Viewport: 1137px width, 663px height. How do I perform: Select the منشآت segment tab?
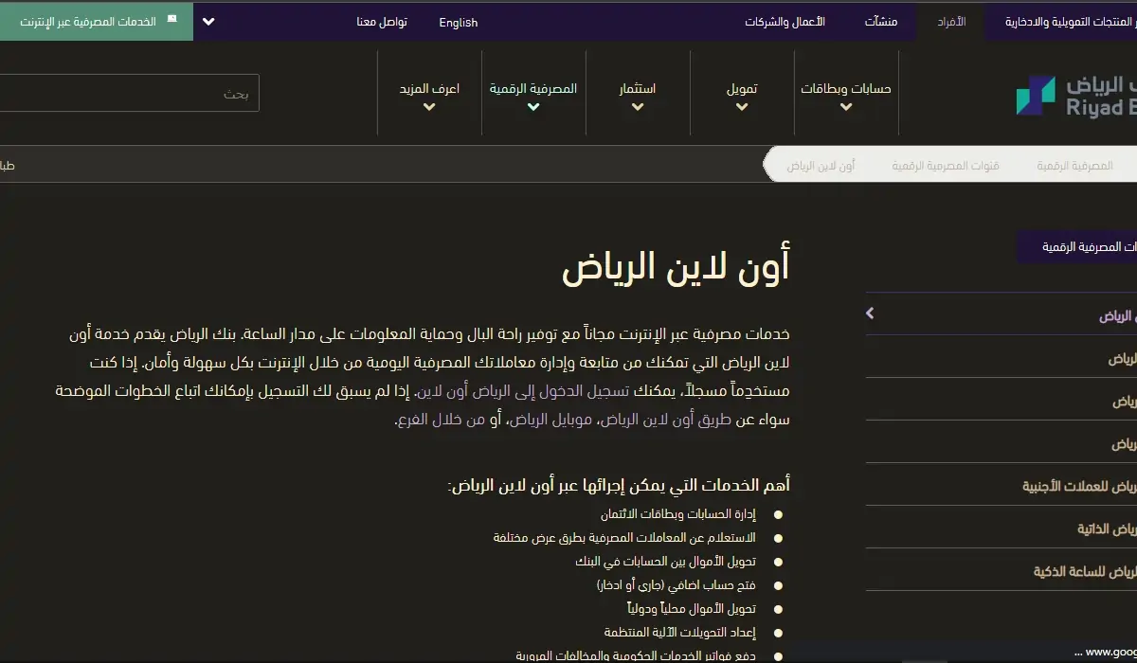point(881,21)
